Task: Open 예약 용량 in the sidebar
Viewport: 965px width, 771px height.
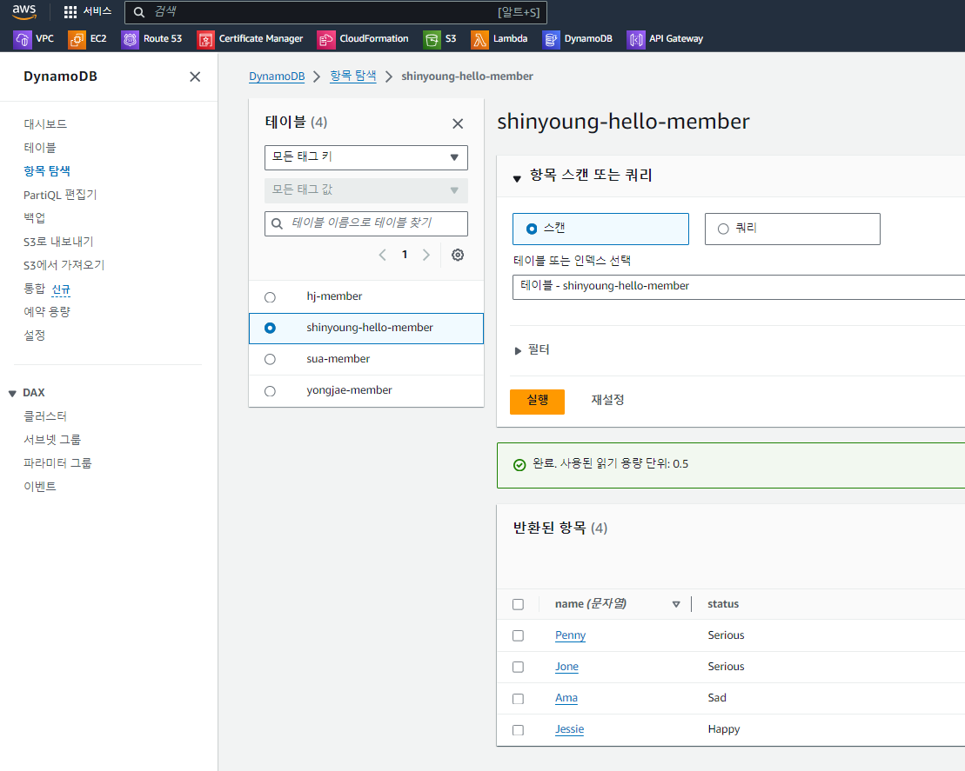Action: click(47, 312)
